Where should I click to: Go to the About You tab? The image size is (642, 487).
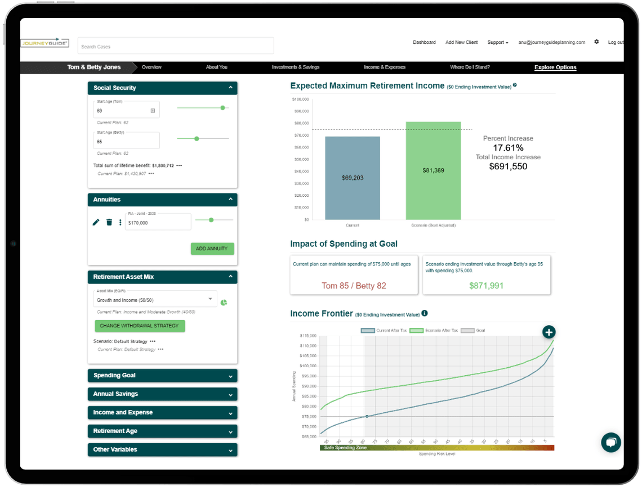[217, 67]
